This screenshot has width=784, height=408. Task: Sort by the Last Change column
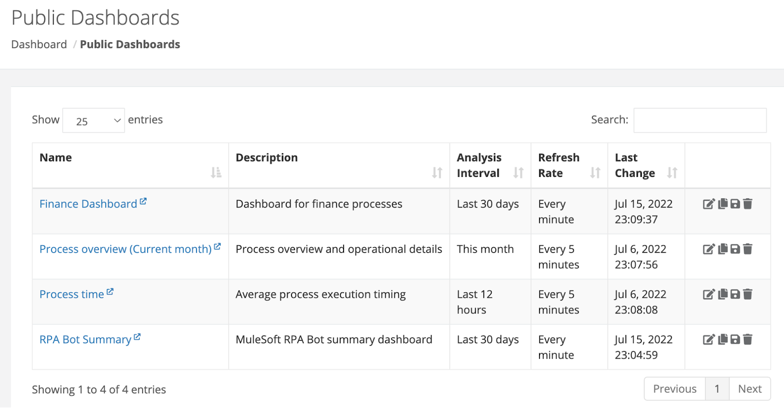(x=672, y=172)
